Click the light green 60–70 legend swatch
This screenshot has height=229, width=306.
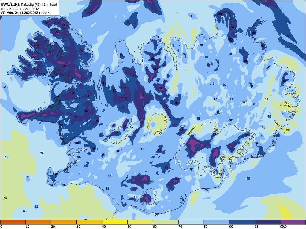(x=166, y=222)
